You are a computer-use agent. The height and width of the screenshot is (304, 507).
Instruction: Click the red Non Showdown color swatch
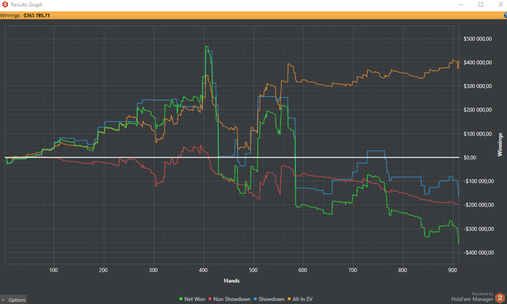click(x=210, y=299)
